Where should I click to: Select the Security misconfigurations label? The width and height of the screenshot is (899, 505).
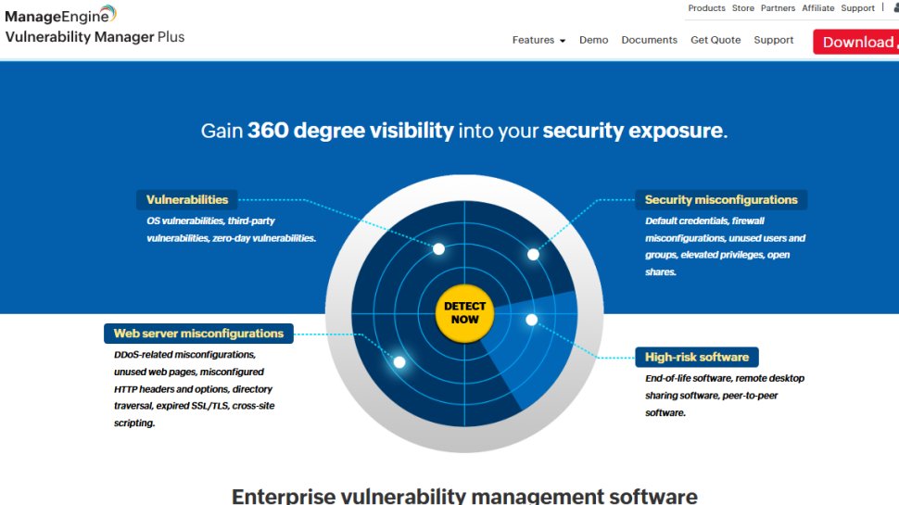pos(721,199)
